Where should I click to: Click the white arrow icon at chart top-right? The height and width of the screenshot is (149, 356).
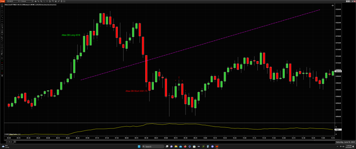tap(332, 5)
